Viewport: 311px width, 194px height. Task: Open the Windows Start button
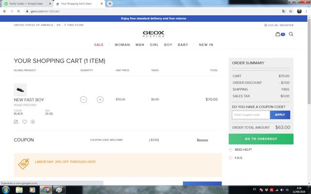5,190
